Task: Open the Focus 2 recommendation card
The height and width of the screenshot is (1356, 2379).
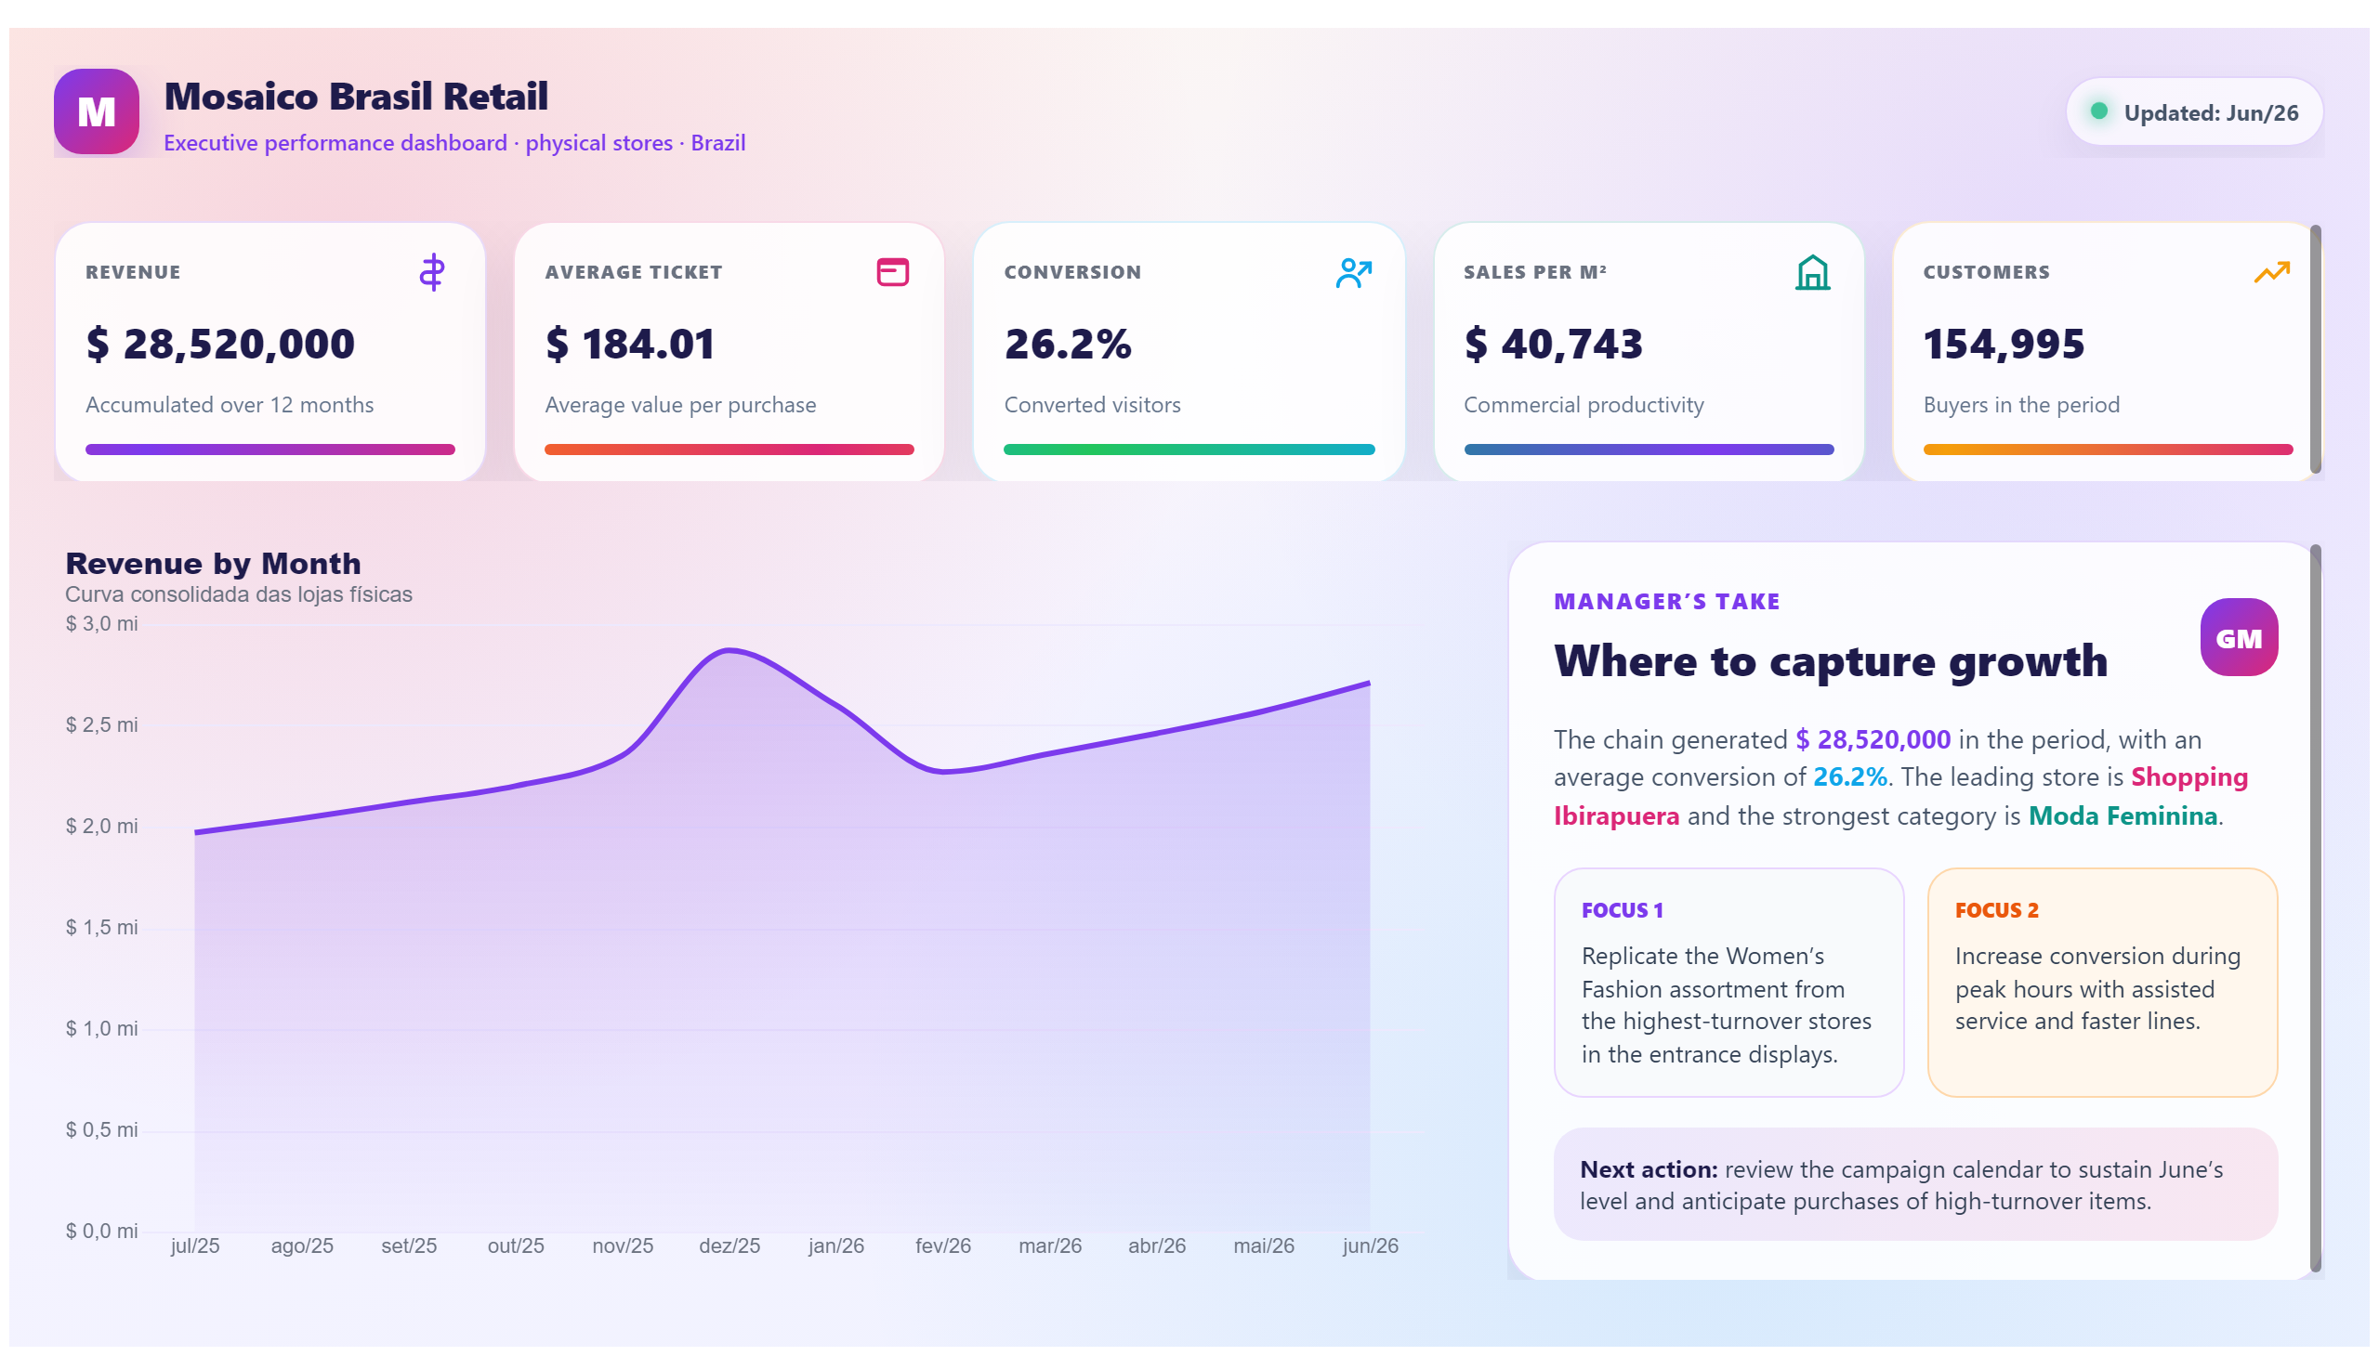Action: click(x=2101, y=983)
